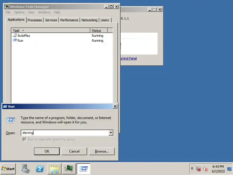Viewport: 233px width, 175px height.
Task: Minimize the Task Manager window
Action: 106,6
